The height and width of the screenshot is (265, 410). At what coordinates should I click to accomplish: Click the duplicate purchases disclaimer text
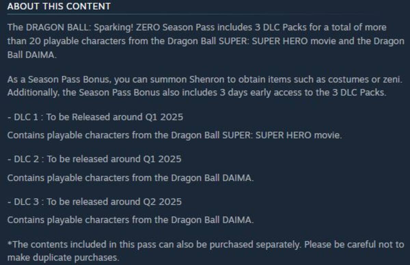tap(206, 251)
